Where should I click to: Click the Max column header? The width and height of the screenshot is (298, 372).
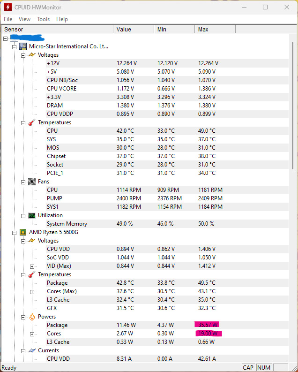click(216, 30)
